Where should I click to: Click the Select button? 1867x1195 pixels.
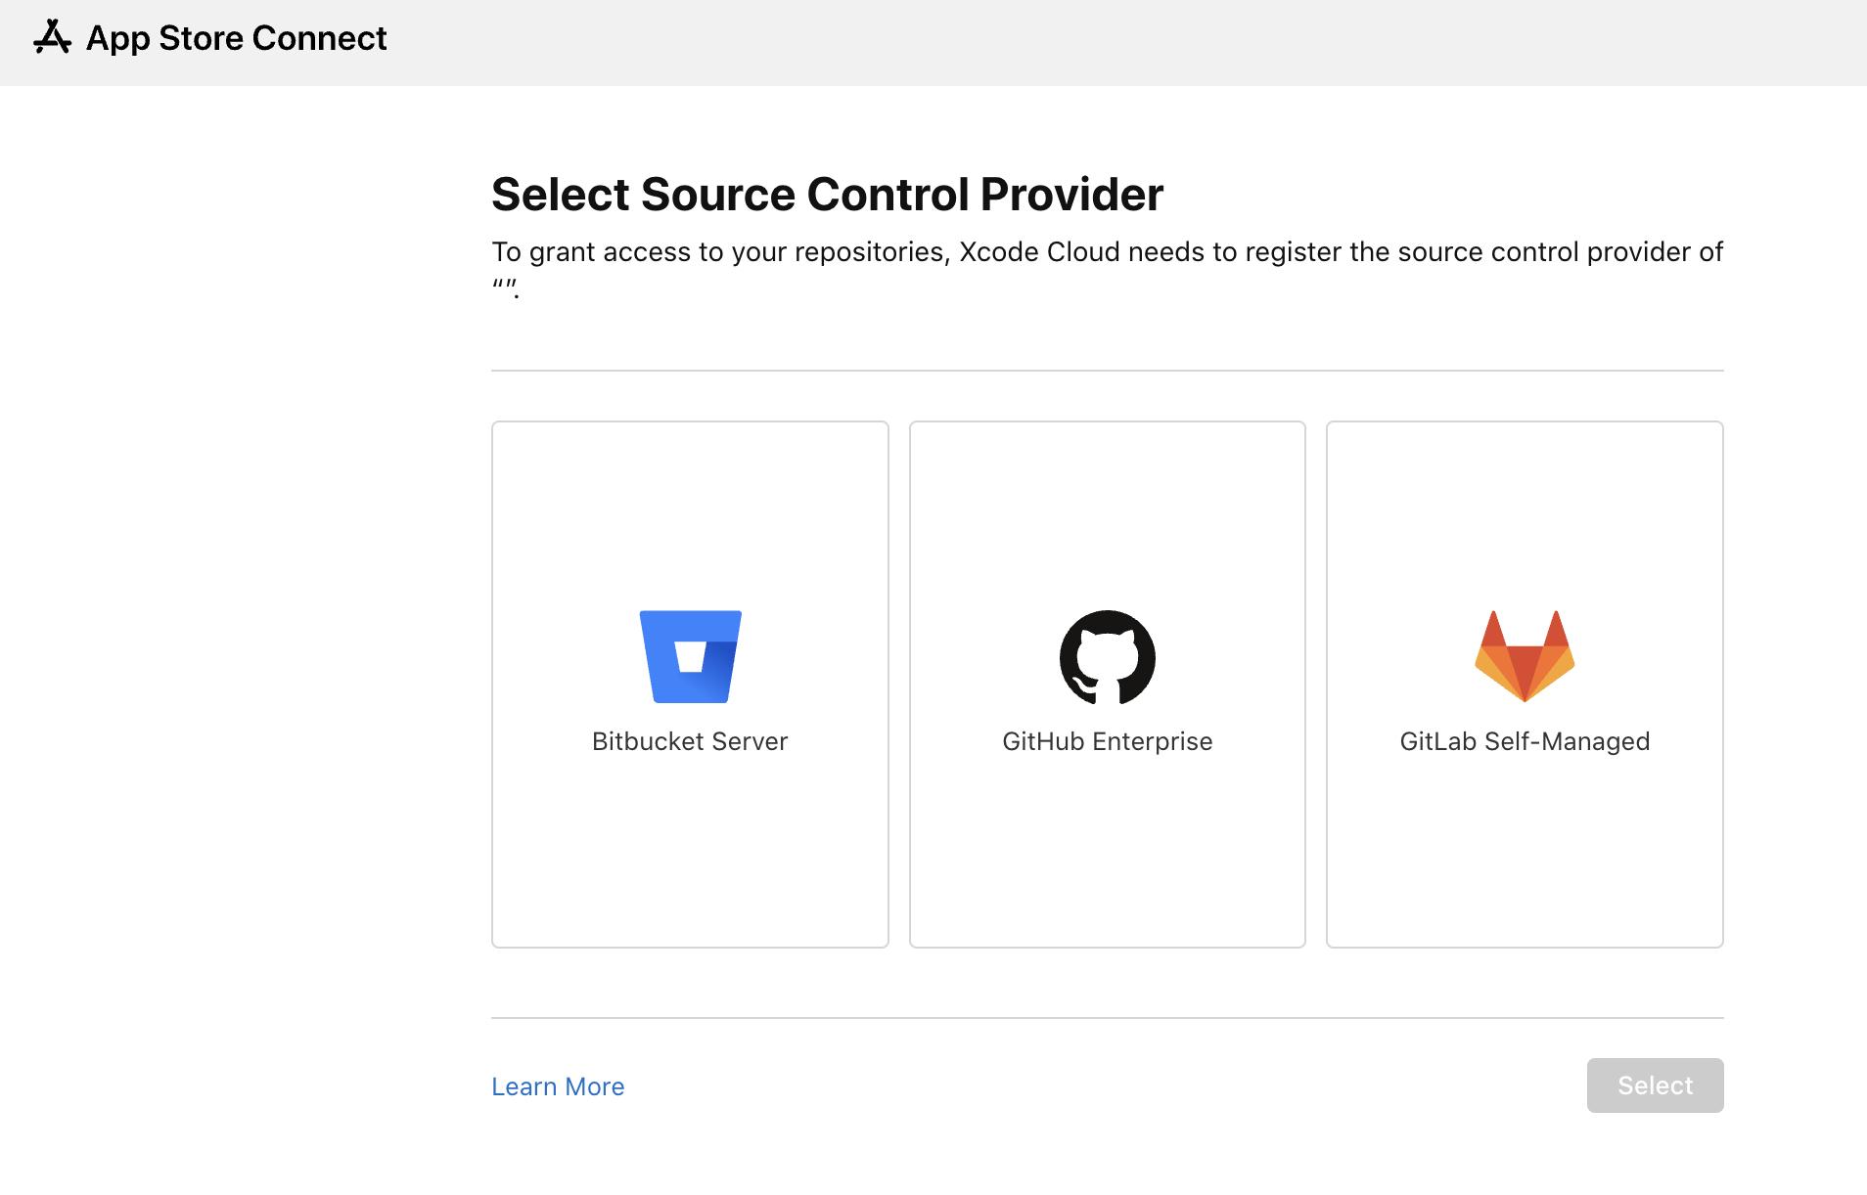tap(1655, 1085)
